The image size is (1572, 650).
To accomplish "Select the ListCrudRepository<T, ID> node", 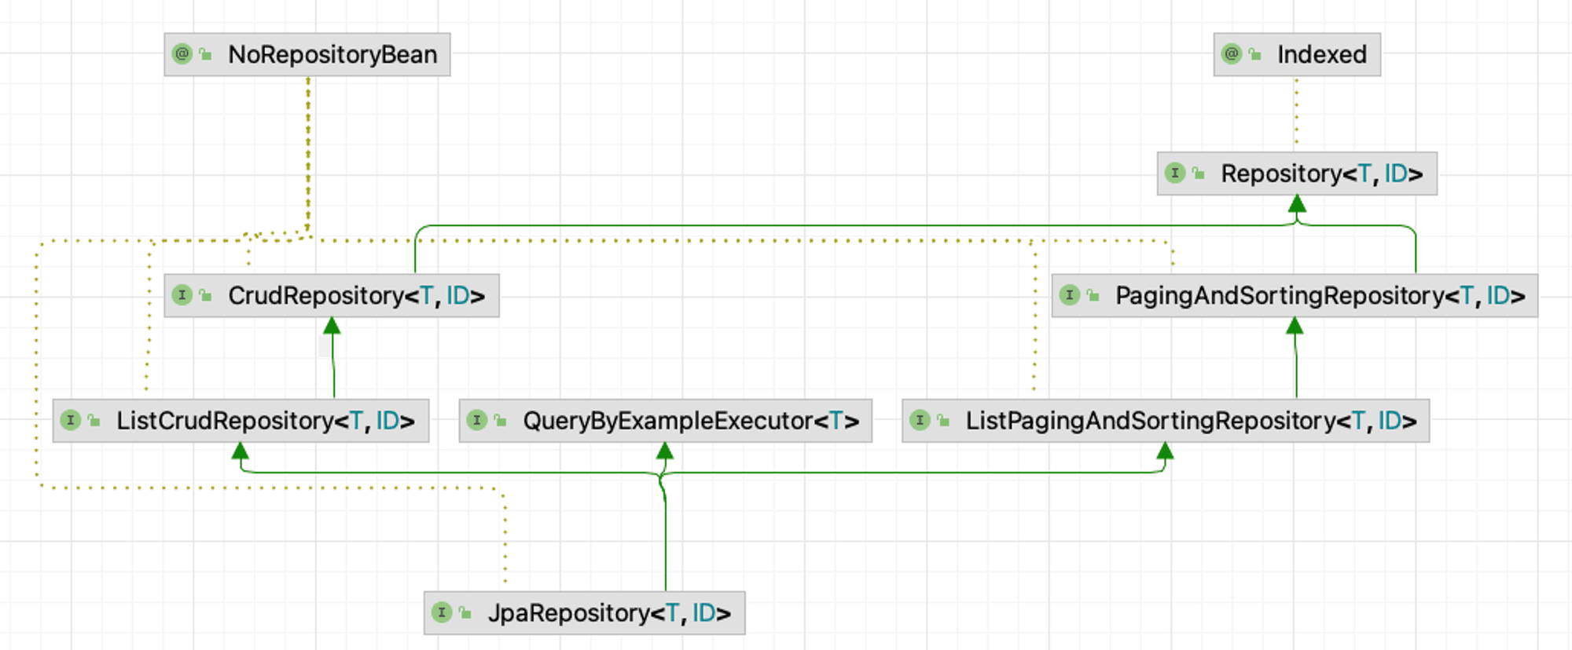I will click(x=241, y=421).
